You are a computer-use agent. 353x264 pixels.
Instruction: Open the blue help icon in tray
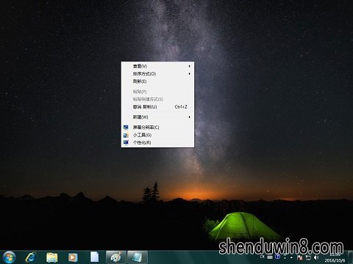coord(278,257)
